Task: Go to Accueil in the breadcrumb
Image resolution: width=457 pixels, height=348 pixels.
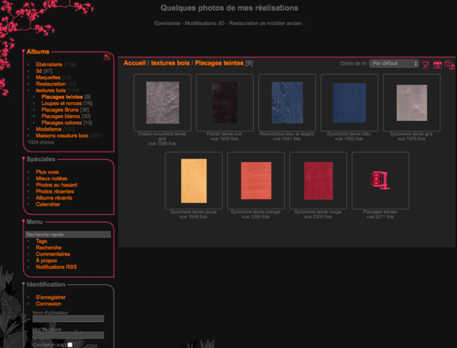Action: coord(134,63)
